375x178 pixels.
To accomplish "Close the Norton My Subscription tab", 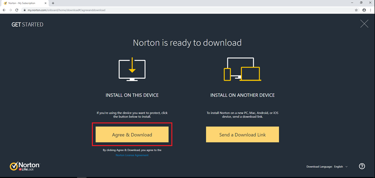I will click(45, 3).
